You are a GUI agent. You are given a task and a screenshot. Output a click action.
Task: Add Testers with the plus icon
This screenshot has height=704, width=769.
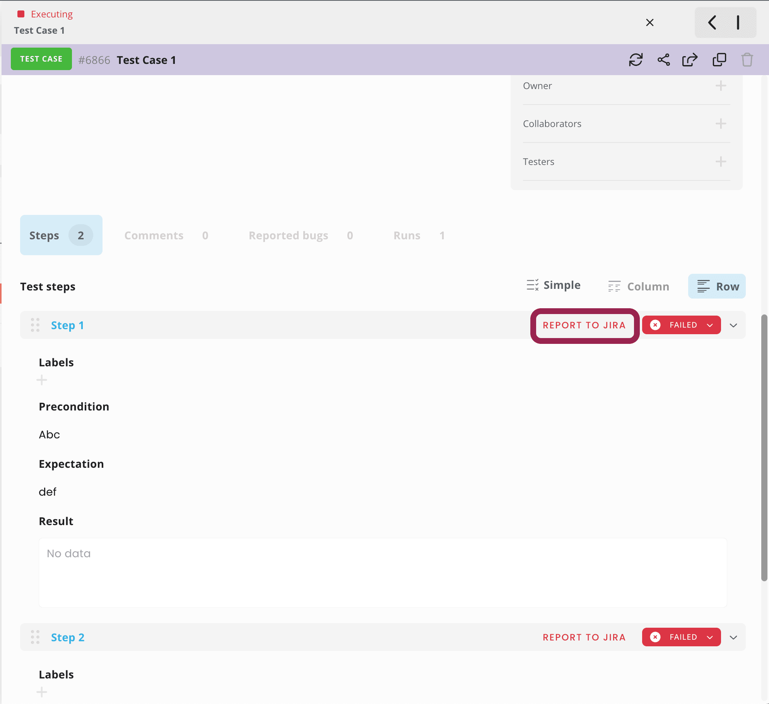721,161
